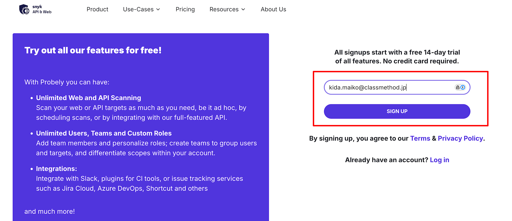512x221 pixels.
Task: Open the Privacy Policy link
Action: tap(460, 138)
